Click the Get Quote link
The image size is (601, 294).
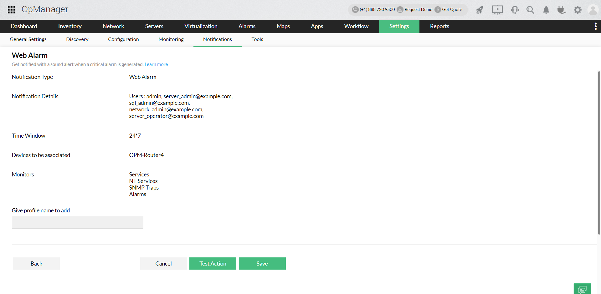point(452,9)
